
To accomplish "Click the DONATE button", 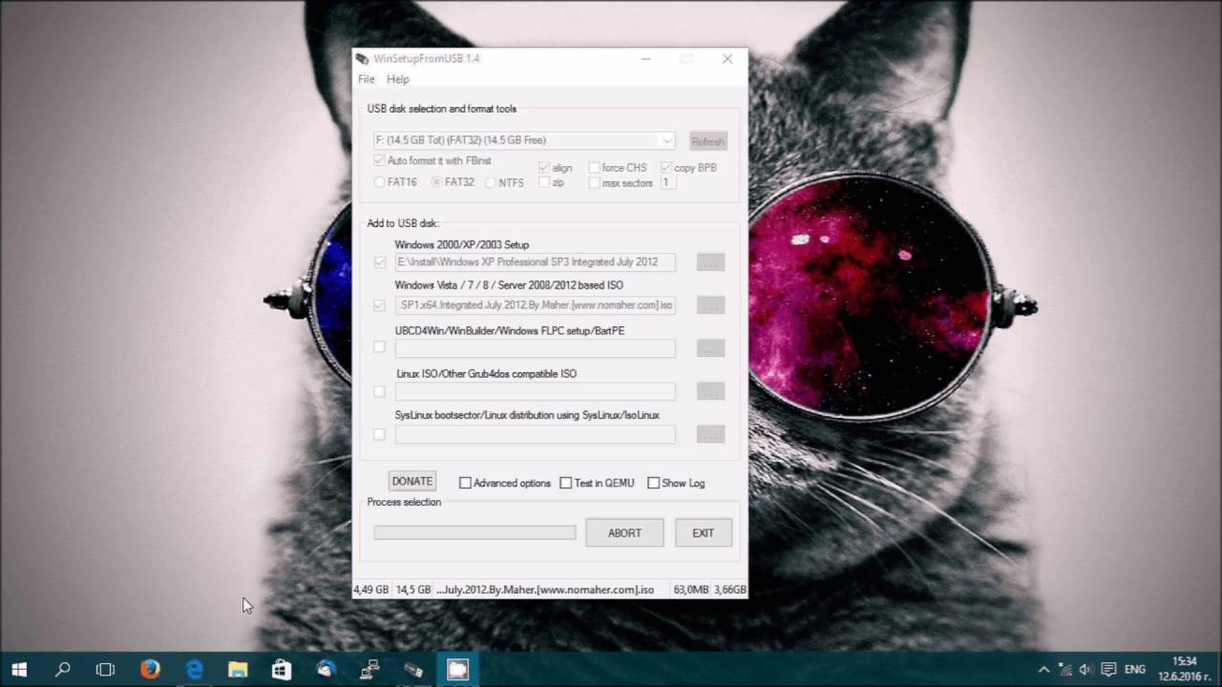I will pos(412,482).
